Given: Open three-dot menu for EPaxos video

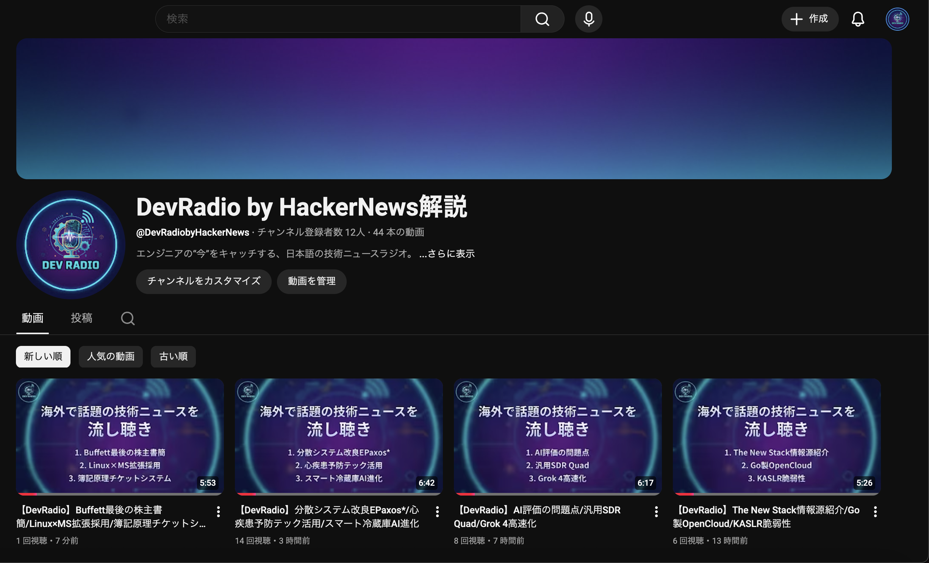Looking at the screenshot, I should (x=437, y=511).
